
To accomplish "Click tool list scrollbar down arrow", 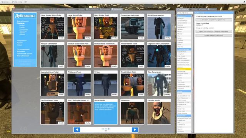I will (192, 132).
